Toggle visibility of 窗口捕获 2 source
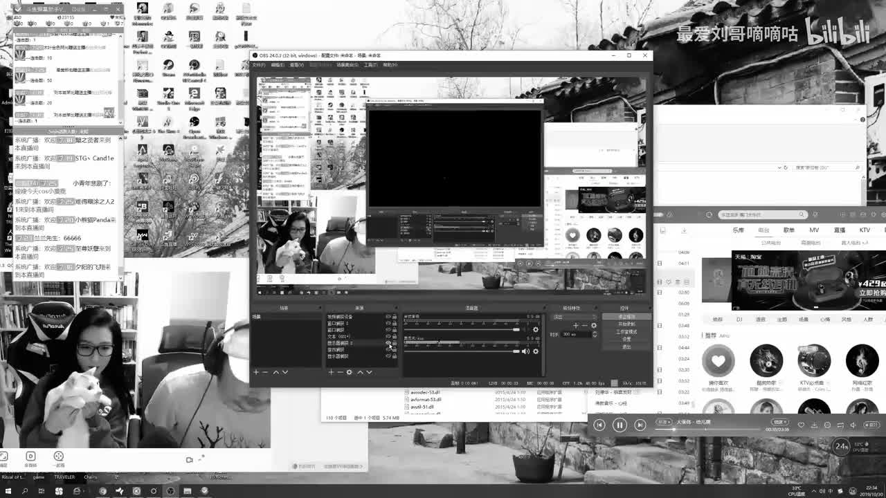This screenshot has height=498, width=886. 388,323
